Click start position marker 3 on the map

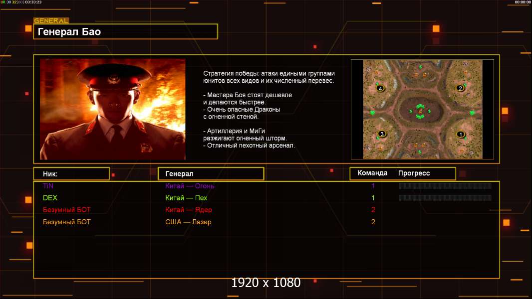(382, 134)
